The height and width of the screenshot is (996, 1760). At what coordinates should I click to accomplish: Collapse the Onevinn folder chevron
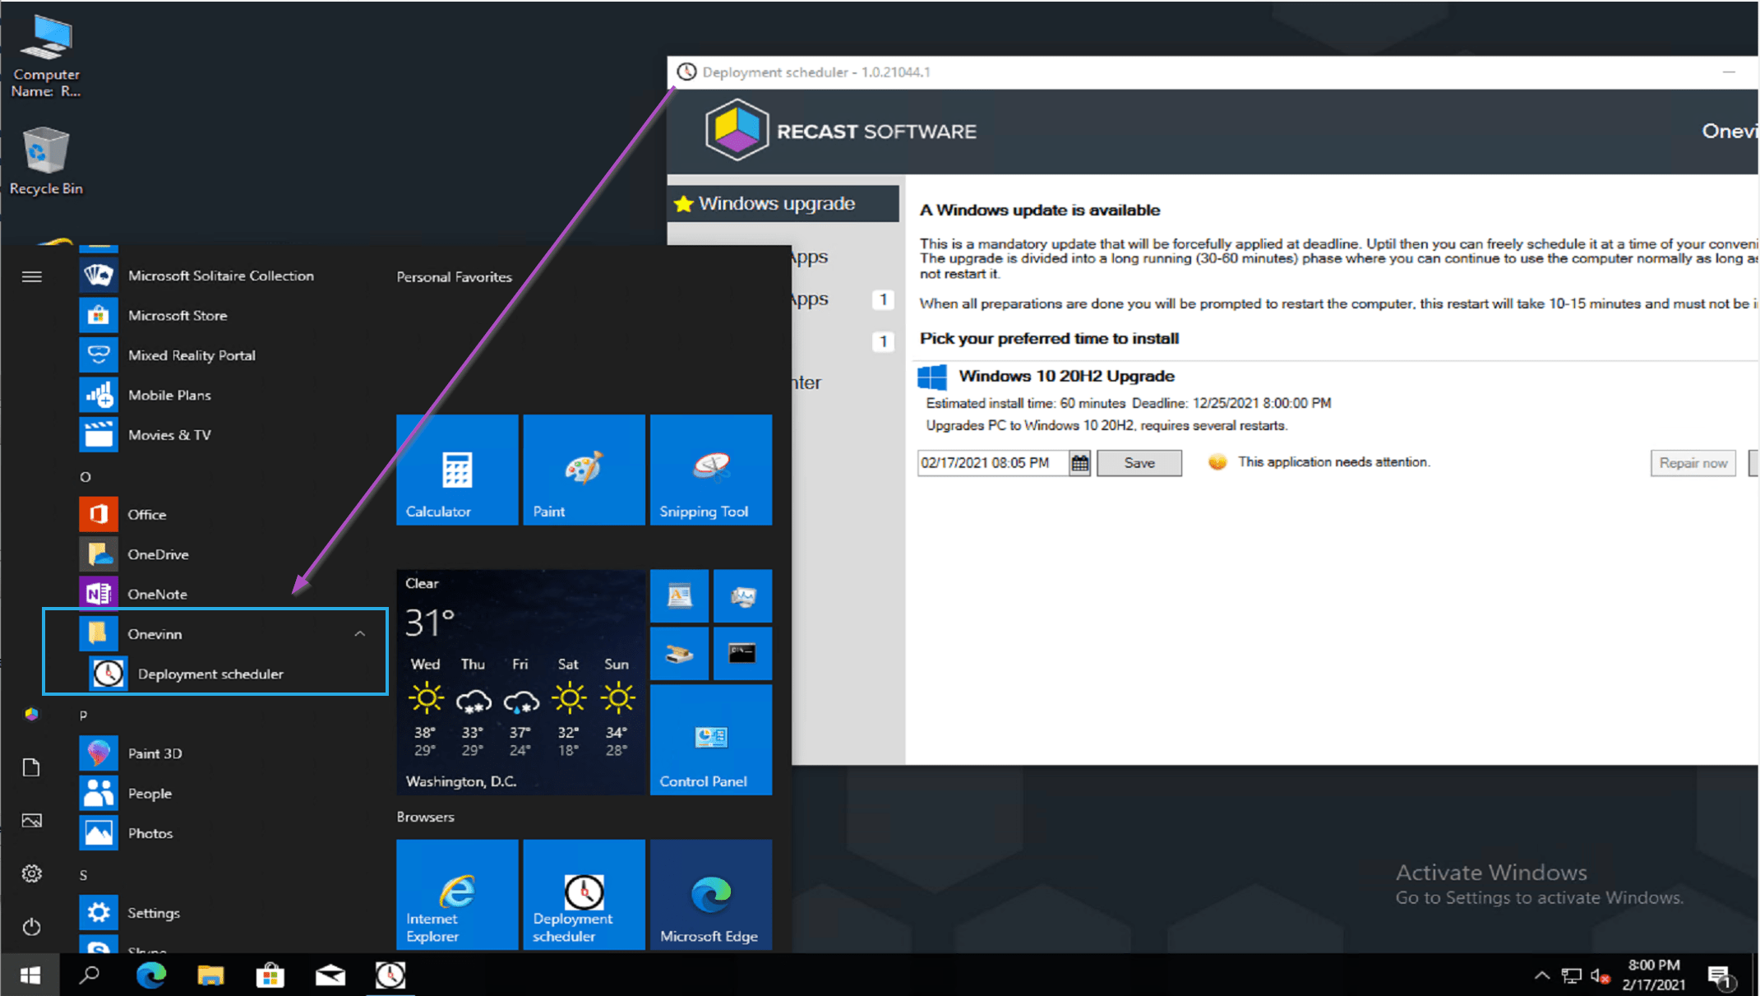[359, 634]
